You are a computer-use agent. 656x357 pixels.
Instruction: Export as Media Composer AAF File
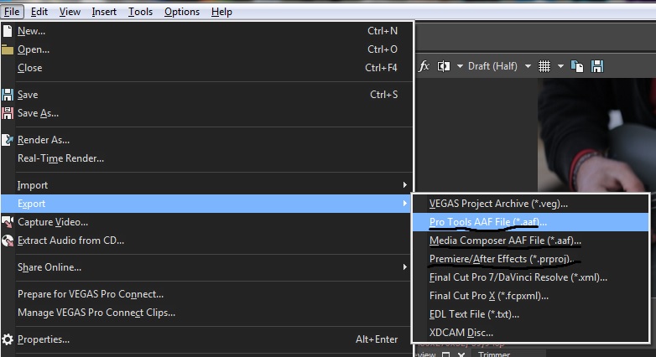(x=530, y=241)
